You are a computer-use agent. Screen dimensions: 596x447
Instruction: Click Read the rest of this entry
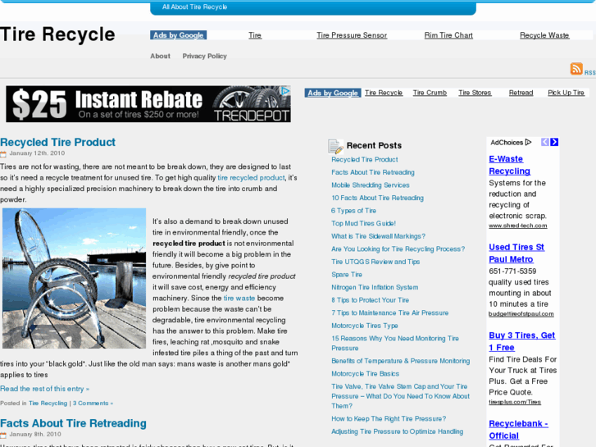coord(45,389)
